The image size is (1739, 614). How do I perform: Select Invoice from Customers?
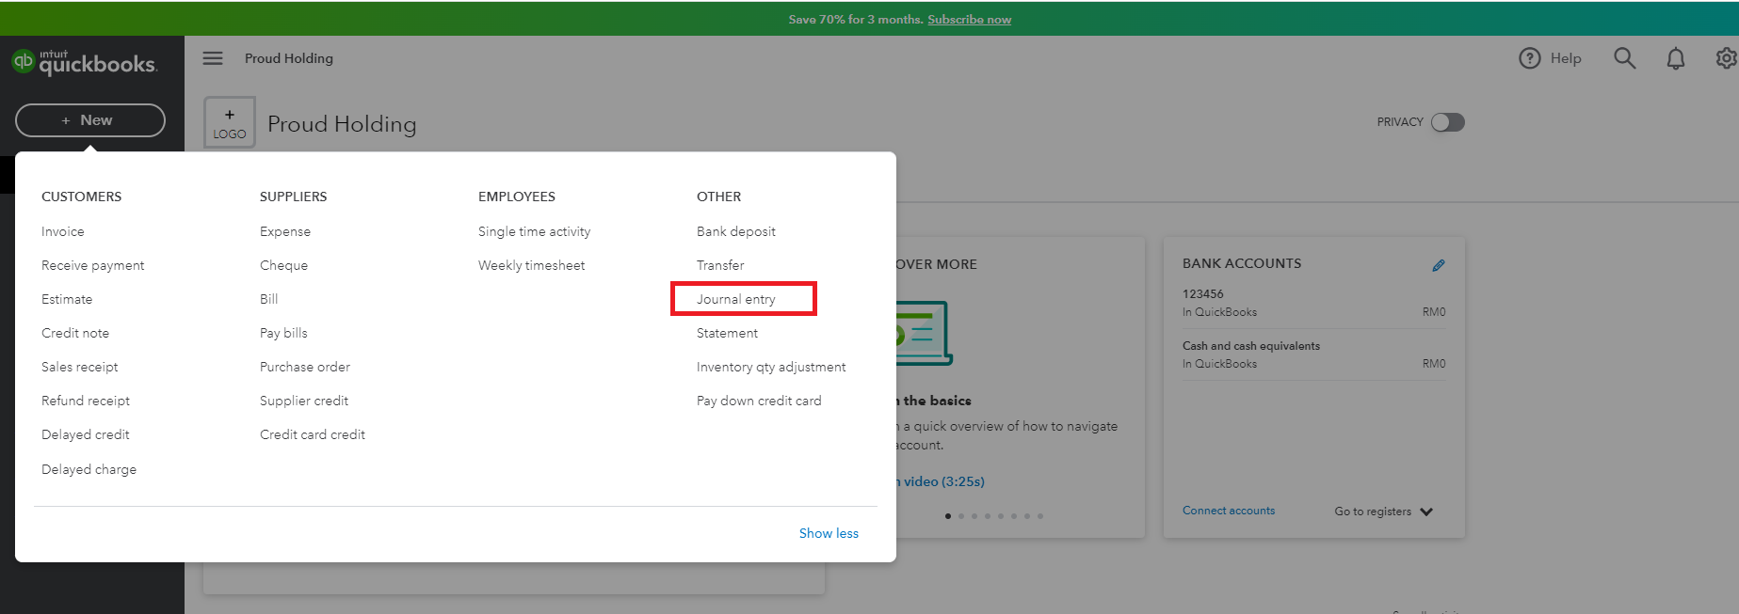point(63,231)
